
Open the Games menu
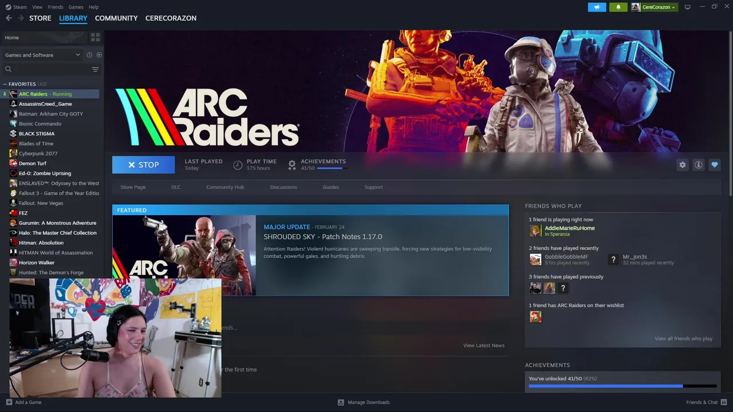coord(76,7)
